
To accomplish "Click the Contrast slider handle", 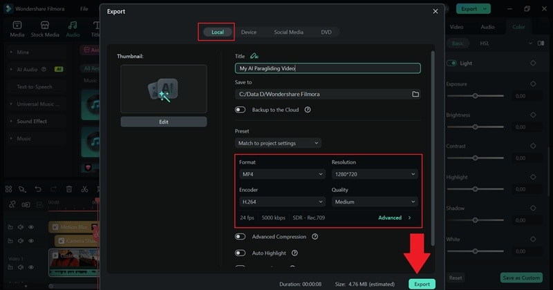I will coord(475,158).
